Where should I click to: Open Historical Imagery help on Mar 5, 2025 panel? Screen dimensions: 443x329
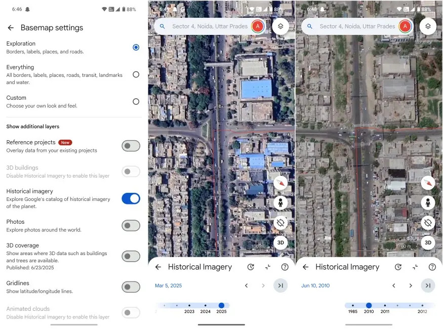pyautogui.click(x=285, y=267)
